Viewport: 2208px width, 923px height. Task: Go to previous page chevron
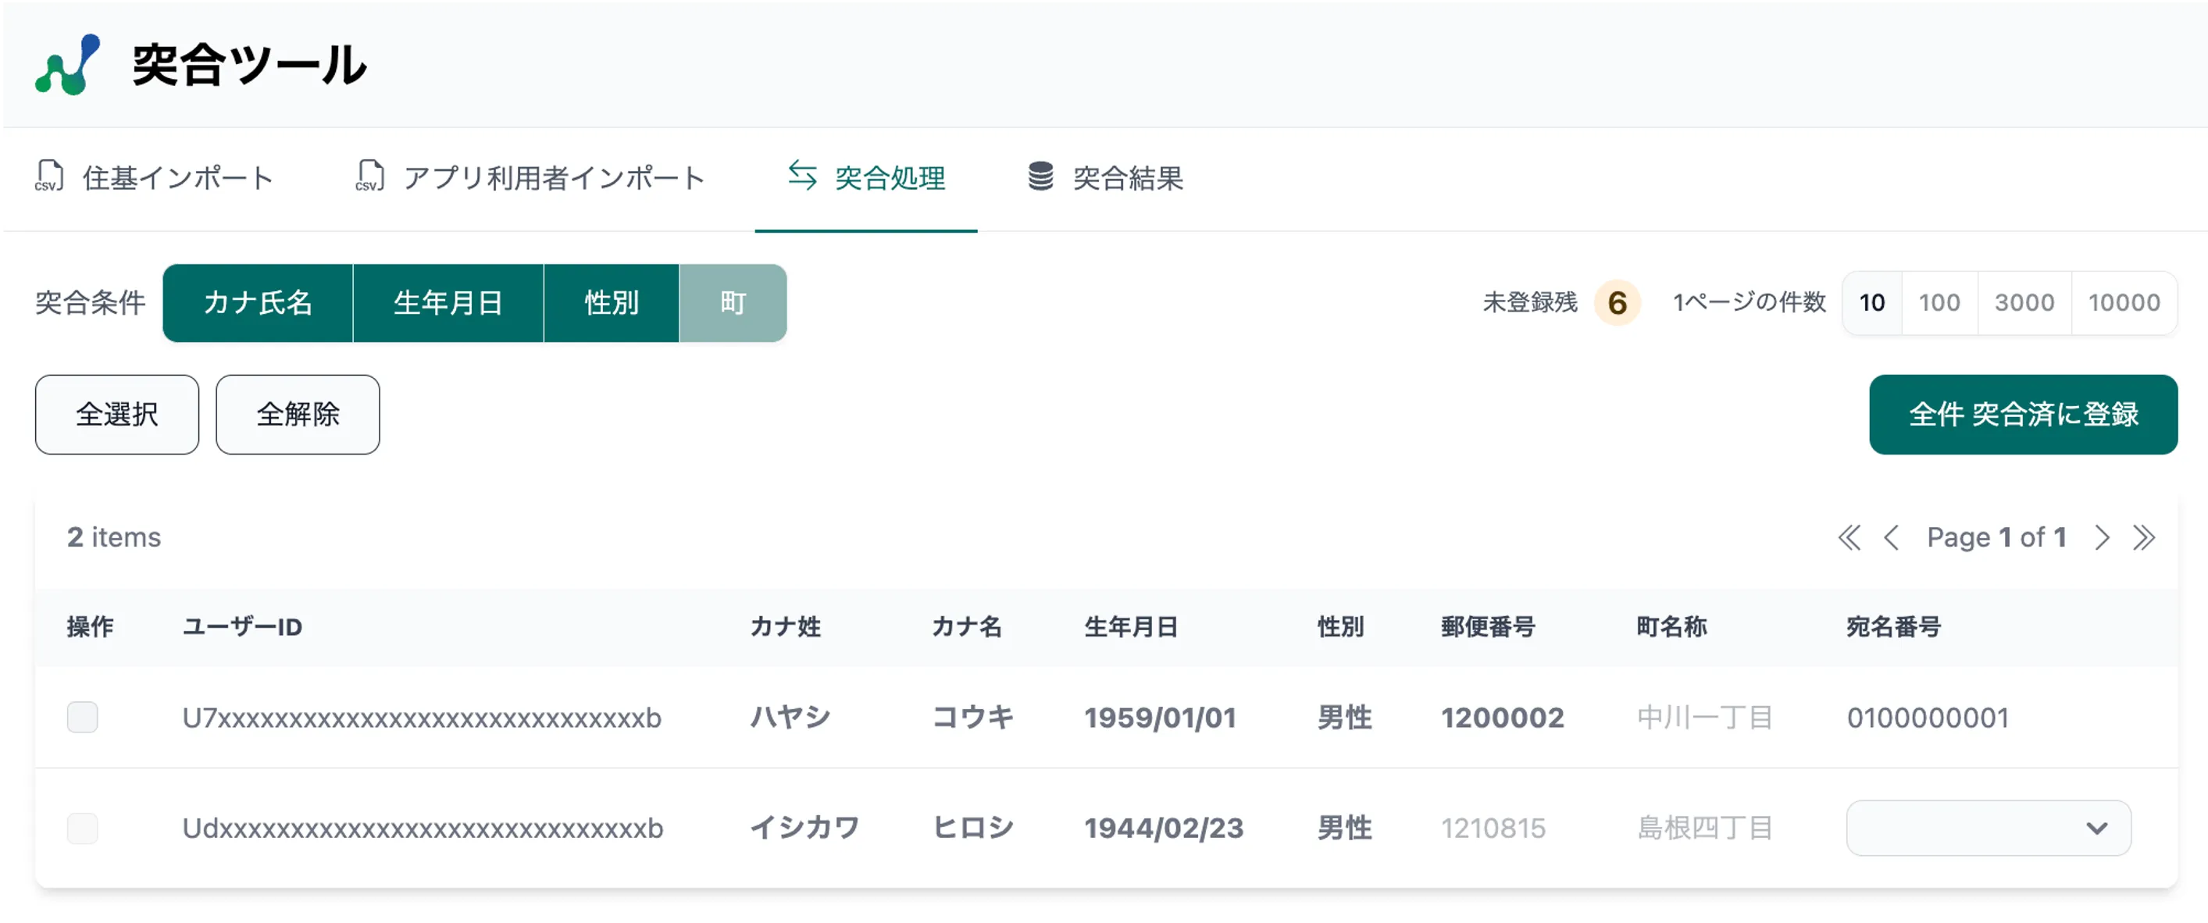pyautogui.click(x=1891, y=537)
